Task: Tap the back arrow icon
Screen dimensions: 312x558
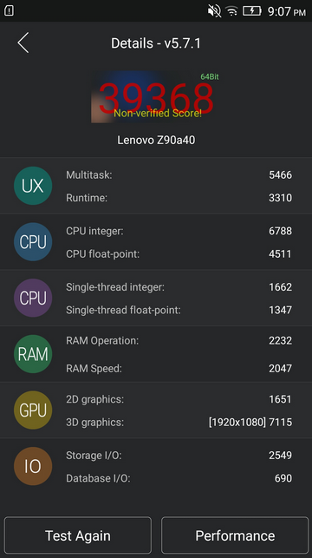Action: click(23, 43)
